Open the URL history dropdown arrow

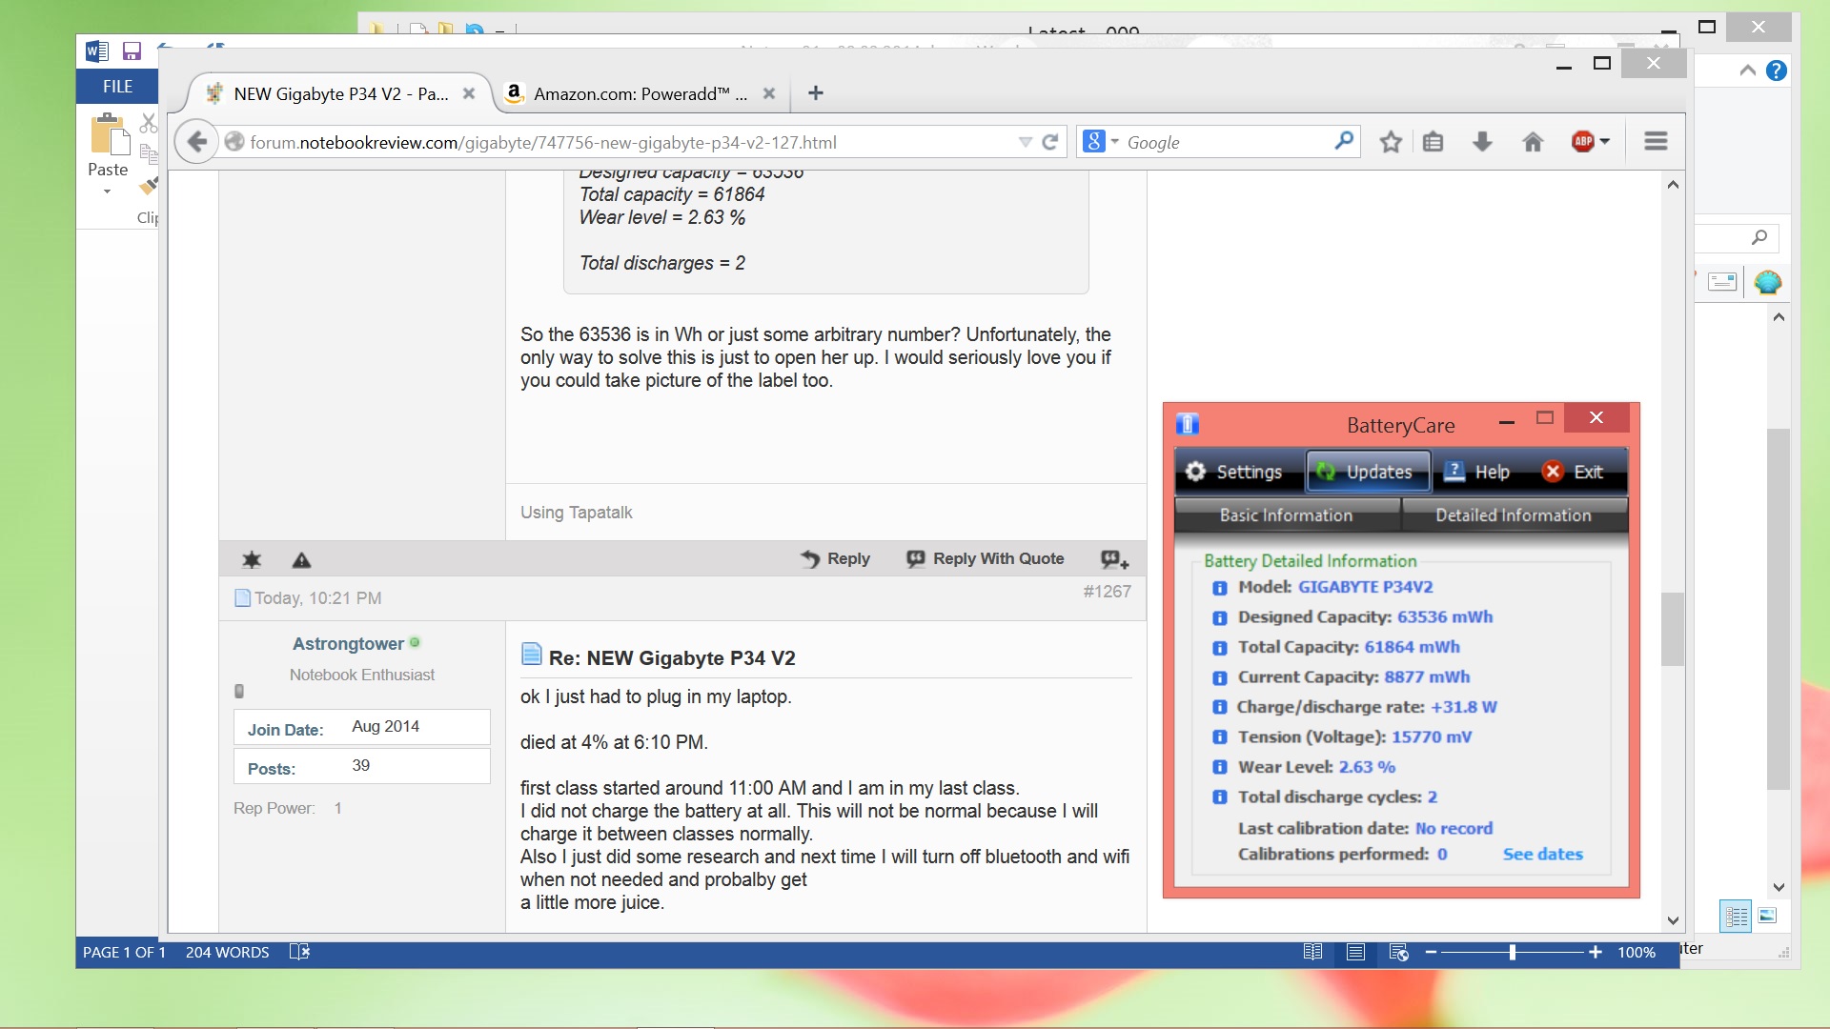pyautogui.click(x=1026, y=142)
